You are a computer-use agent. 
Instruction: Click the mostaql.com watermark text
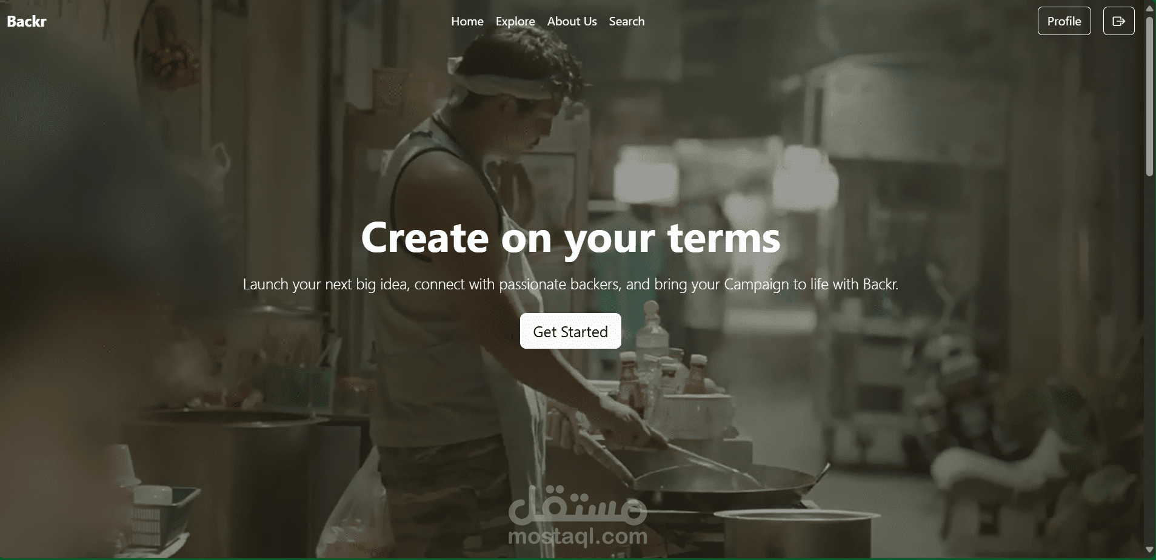[x=578, y=536]
